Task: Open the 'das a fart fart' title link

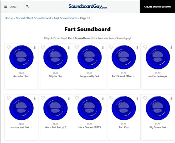Action: pos(21,76)
